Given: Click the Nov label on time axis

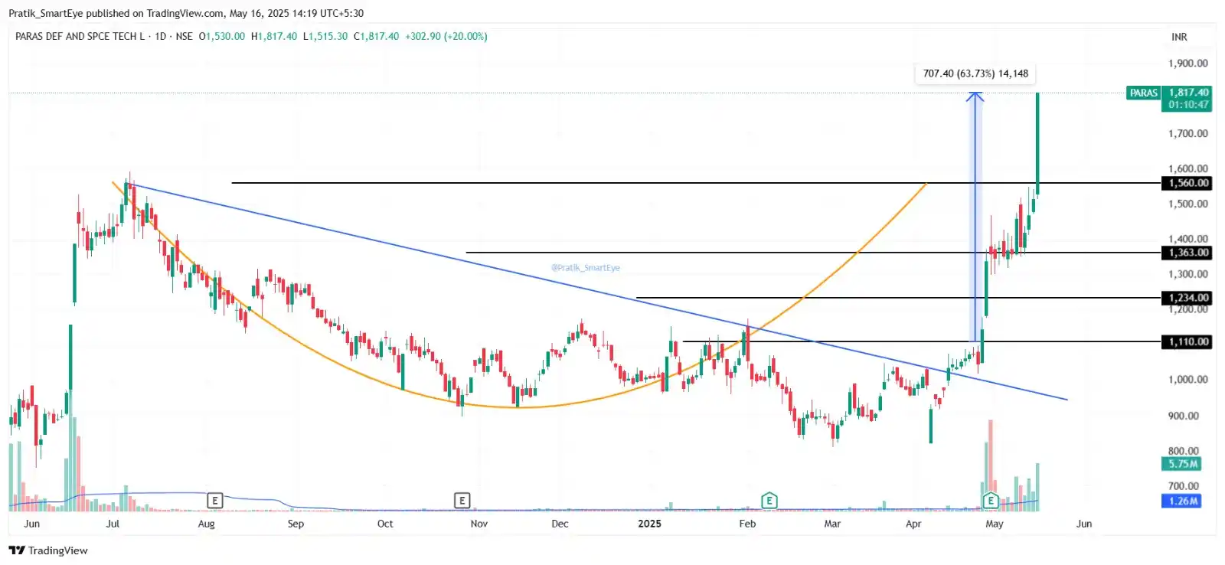Looking at the screenshot, I should click(479, 524).
